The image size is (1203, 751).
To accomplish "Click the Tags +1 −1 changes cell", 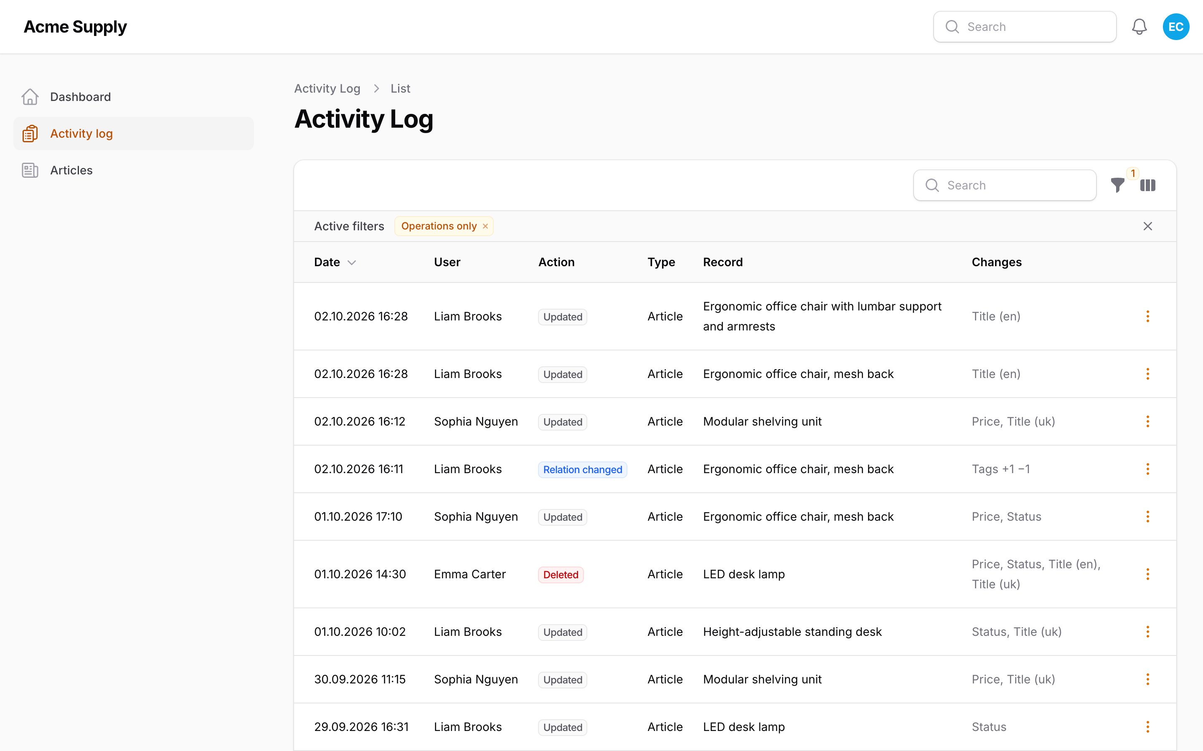I will point(1001,469).
